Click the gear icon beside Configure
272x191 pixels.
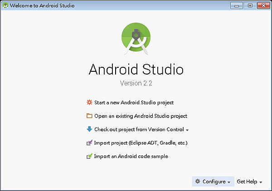198,182
